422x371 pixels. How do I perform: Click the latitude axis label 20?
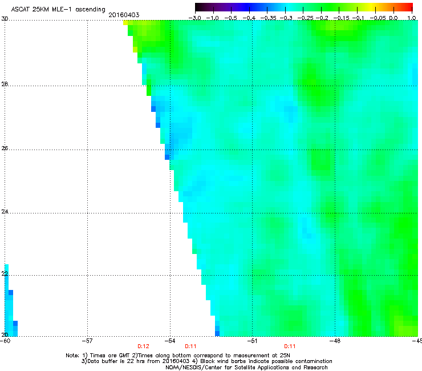click(x=5, y=335)
